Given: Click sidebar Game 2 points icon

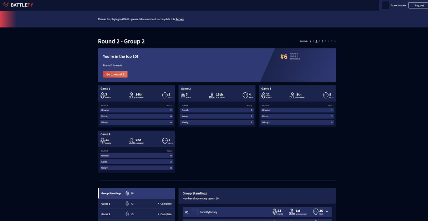Looking at the screenshot, I should (127, 214).
